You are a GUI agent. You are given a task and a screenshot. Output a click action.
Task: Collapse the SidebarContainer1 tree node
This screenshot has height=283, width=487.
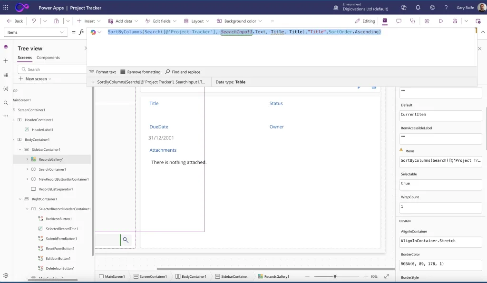20,149
